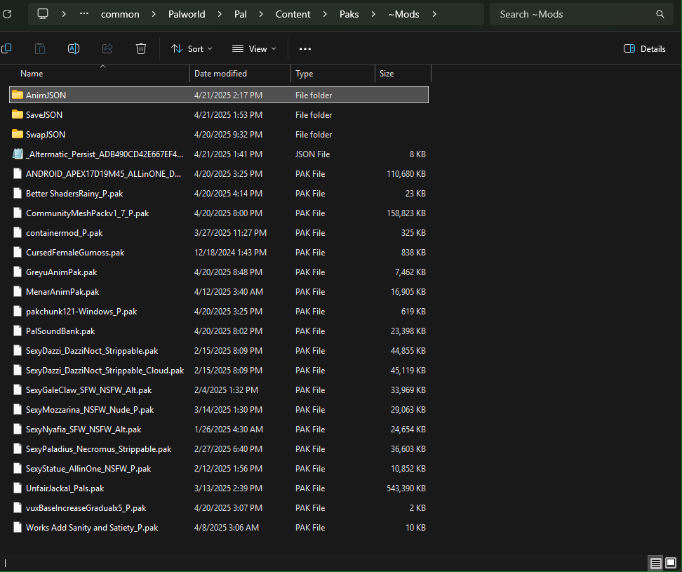The height and width of the screenshot is (572, 682).
Task: Navigate to the Pal breadcrumb folder
Action: click(241, 14)
